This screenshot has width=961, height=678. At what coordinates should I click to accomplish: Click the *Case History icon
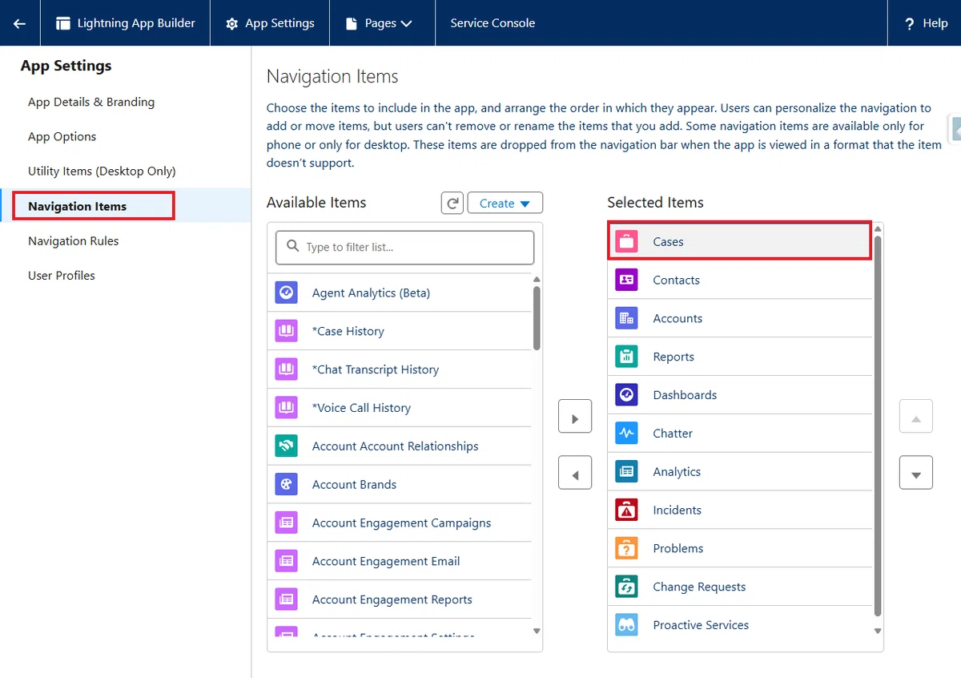pos(287,331)
